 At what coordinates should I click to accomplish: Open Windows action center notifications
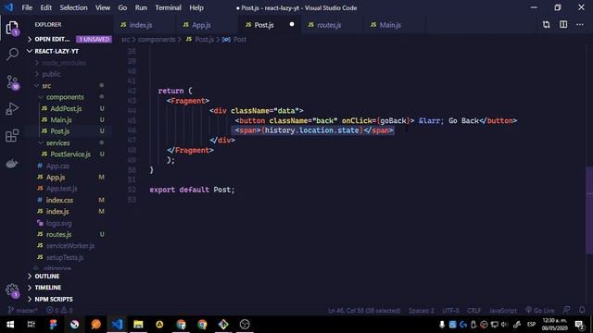pyautogui.click(x=580, y=325)
